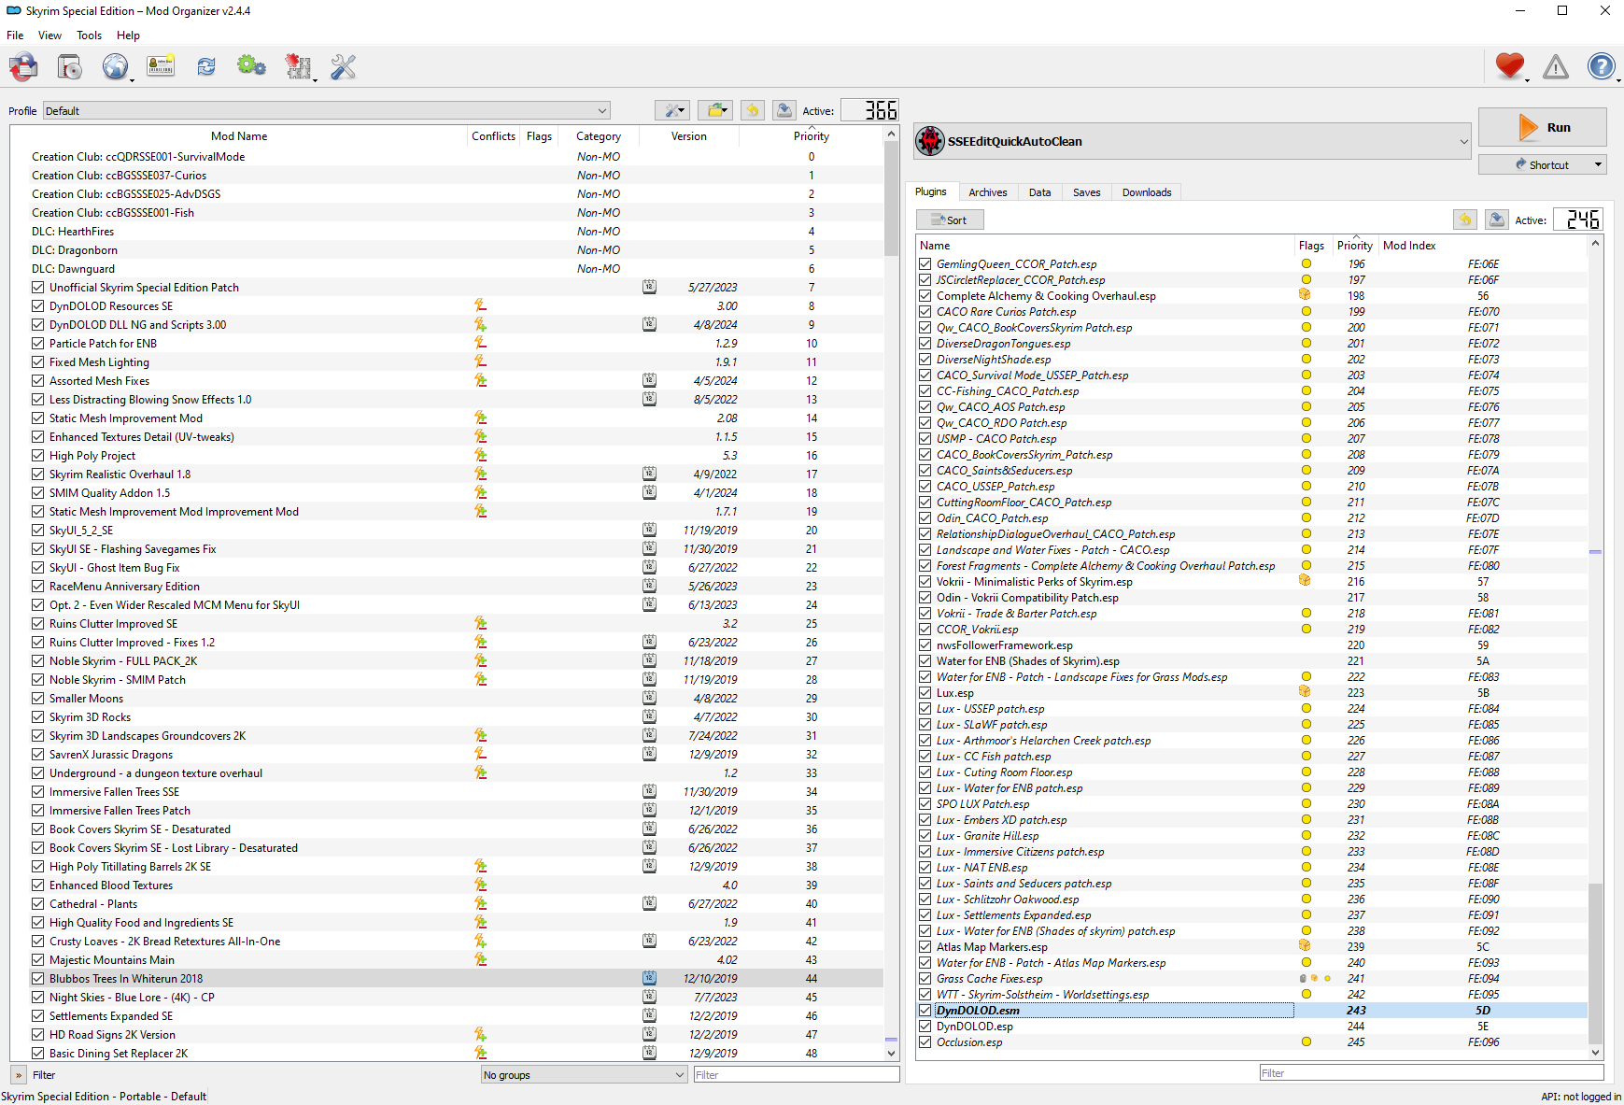
Task: Open Settings wrench and screwdriver icon
Action: coord(344,67)
